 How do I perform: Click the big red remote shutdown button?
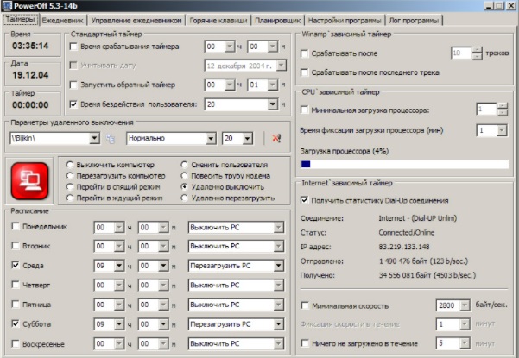pyautogui.click(x=29, y=181)
